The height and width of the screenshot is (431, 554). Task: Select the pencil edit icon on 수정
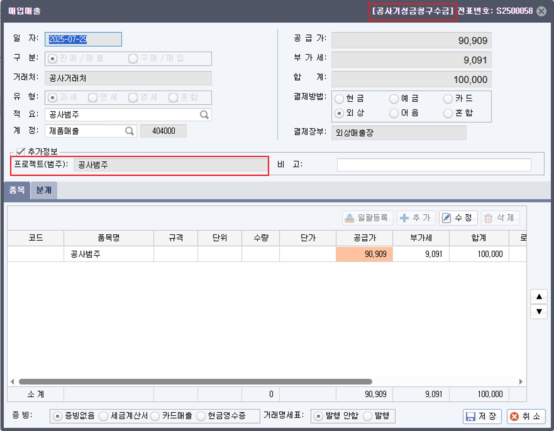click(447, 218)
